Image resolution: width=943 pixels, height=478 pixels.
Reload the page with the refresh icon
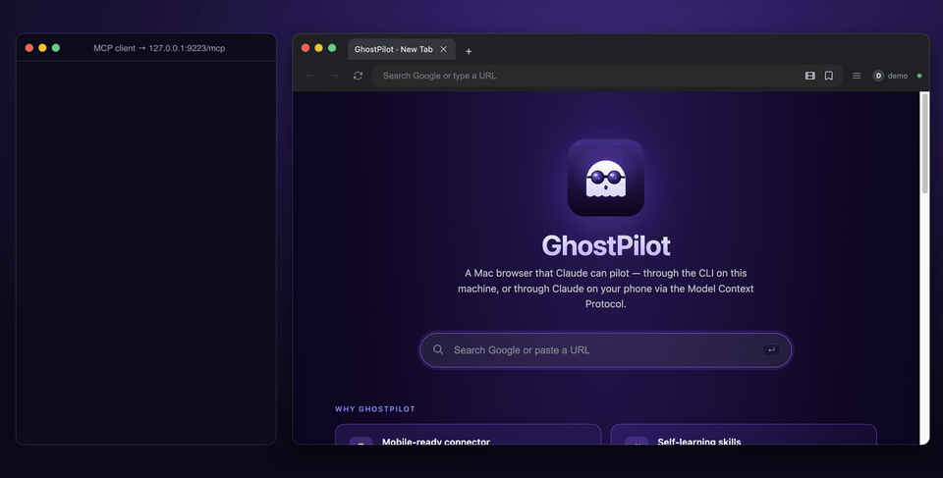358,76
